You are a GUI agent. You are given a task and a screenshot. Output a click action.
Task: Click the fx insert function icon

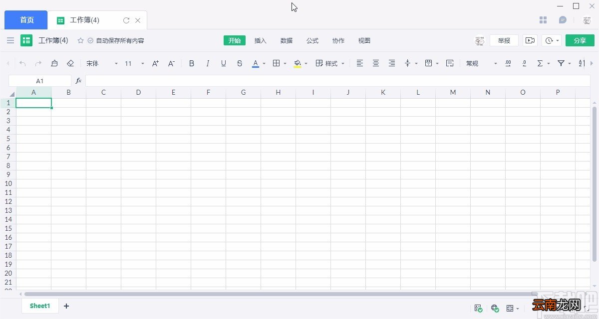click(x=78, y=81)
